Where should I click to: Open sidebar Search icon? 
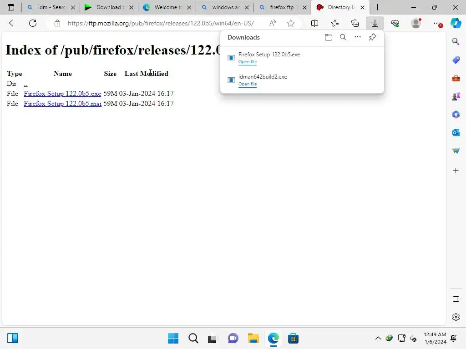[456, 41]
